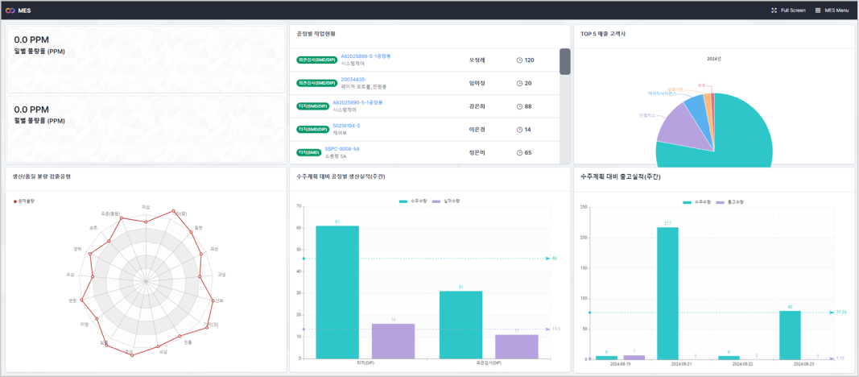Open the MES Menu grid icon
The image size is (859, 377).
(818, 10)
